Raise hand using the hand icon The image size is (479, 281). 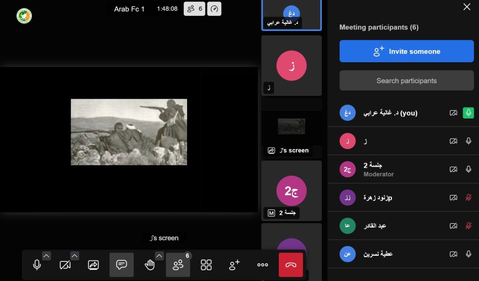click(149, 266)
